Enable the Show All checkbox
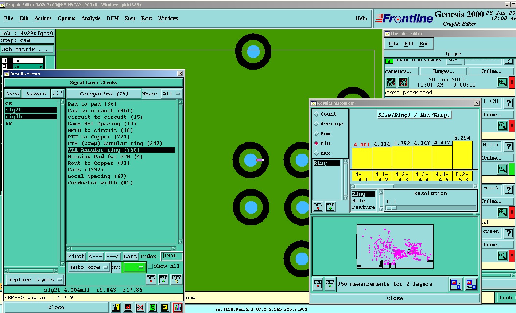 [x=150, y=266]
